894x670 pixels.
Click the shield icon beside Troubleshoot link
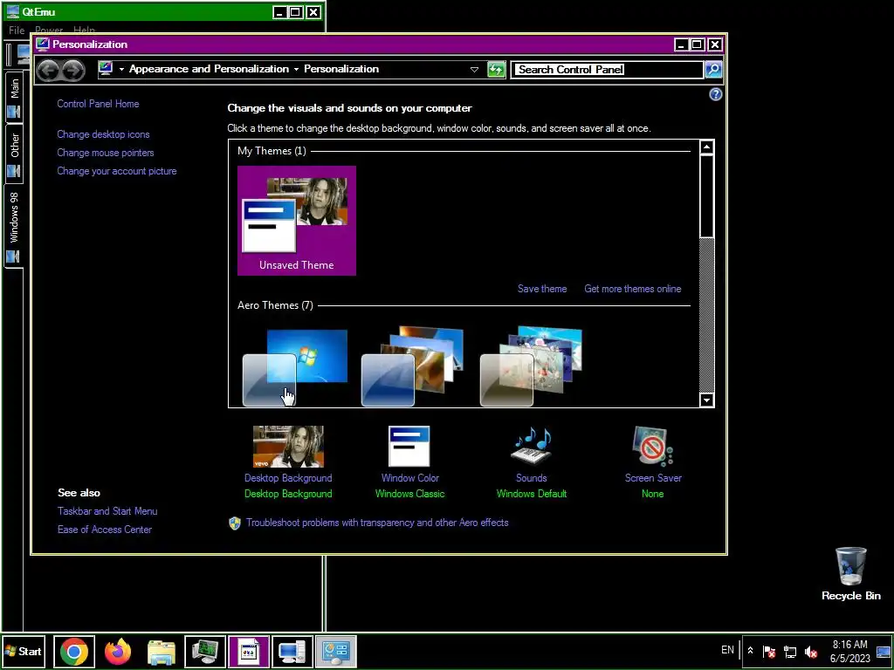(234, 523)
